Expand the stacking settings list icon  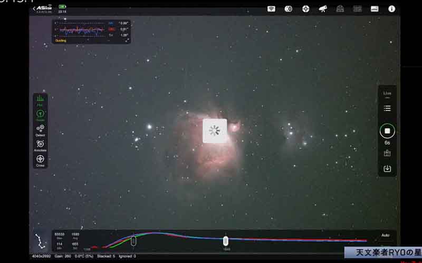(x=387, y=108)
